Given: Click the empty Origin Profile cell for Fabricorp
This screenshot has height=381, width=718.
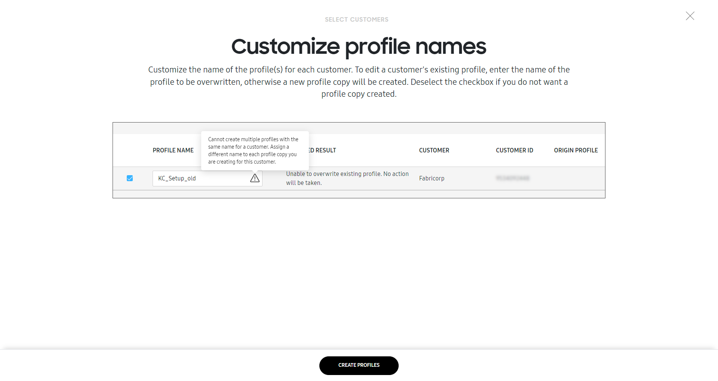Looking at the screenshot, I should pos(576,178).
